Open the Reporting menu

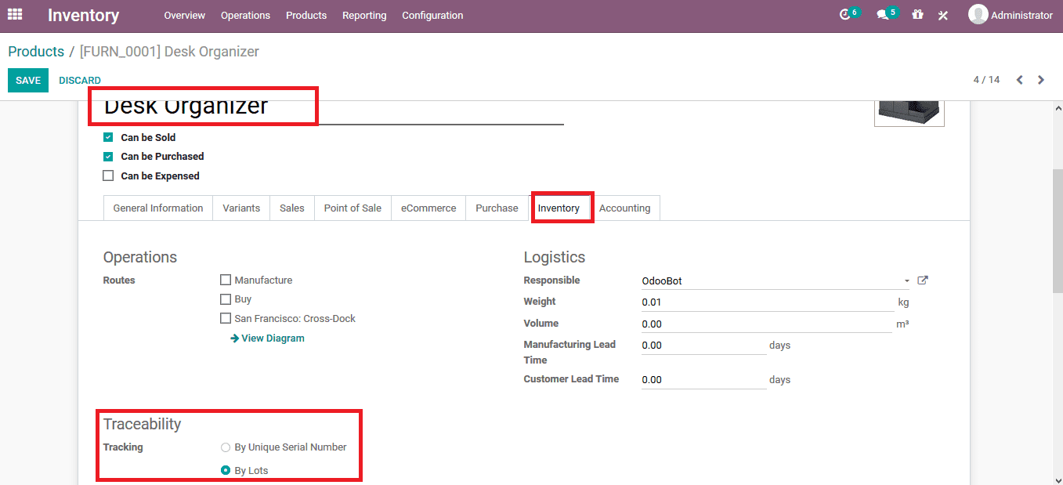coord(364,16)
